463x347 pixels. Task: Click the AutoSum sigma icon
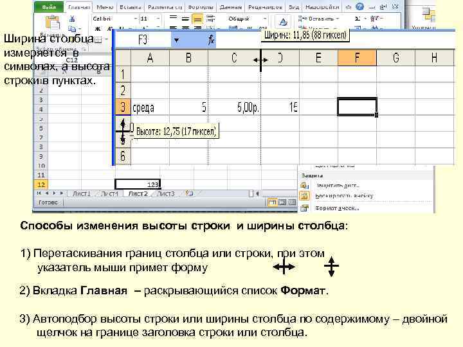[358, 19]
